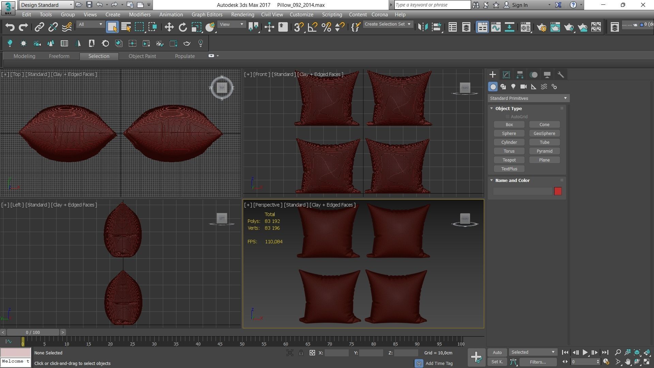Toggle Auto Key mode button

[497, 352]
